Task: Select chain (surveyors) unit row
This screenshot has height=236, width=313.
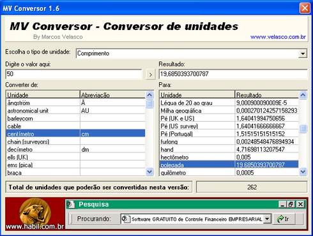Action: coord(75,142)
